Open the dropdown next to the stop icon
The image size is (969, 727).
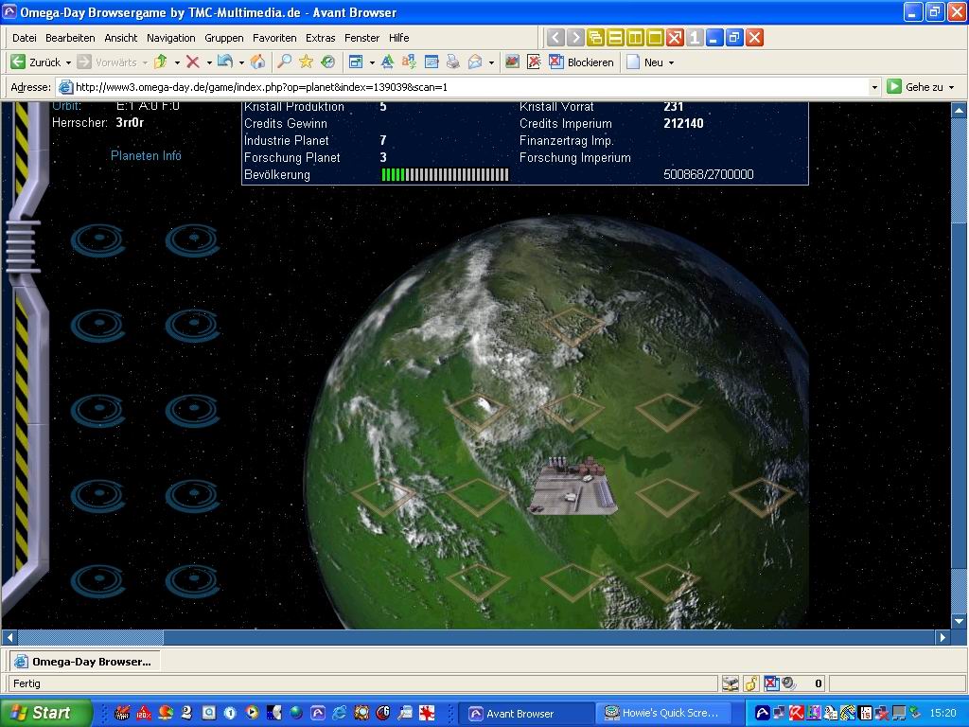tap(209, 62)
